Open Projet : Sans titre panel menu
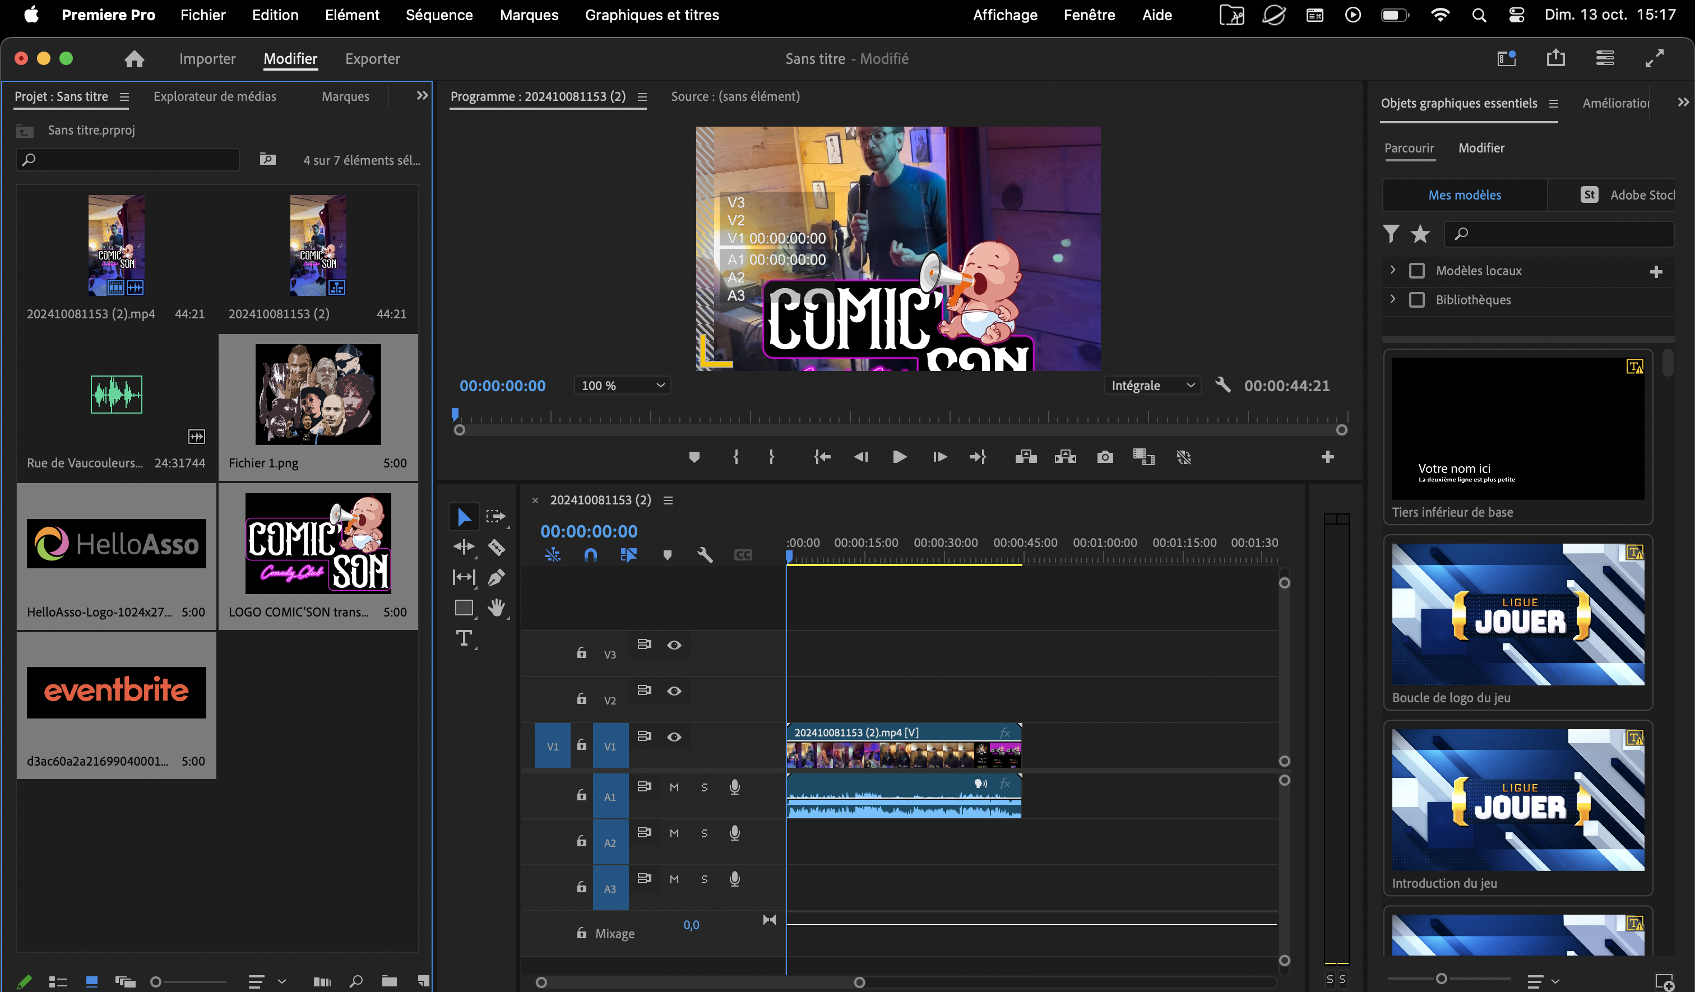This screenshot has height=992, width=1695. click(x=124, y=97)
